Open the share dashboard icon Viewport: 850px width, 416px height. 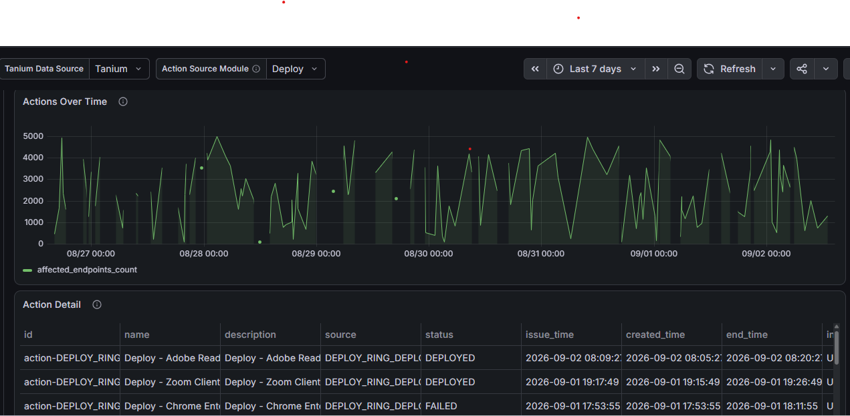(802, 69)
